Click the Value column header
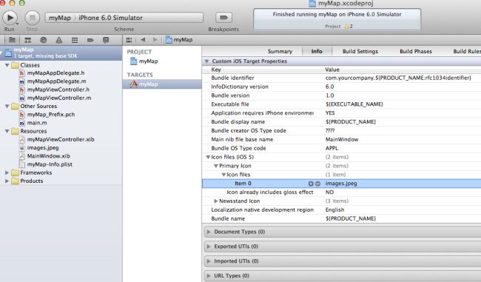 [332, 70]
